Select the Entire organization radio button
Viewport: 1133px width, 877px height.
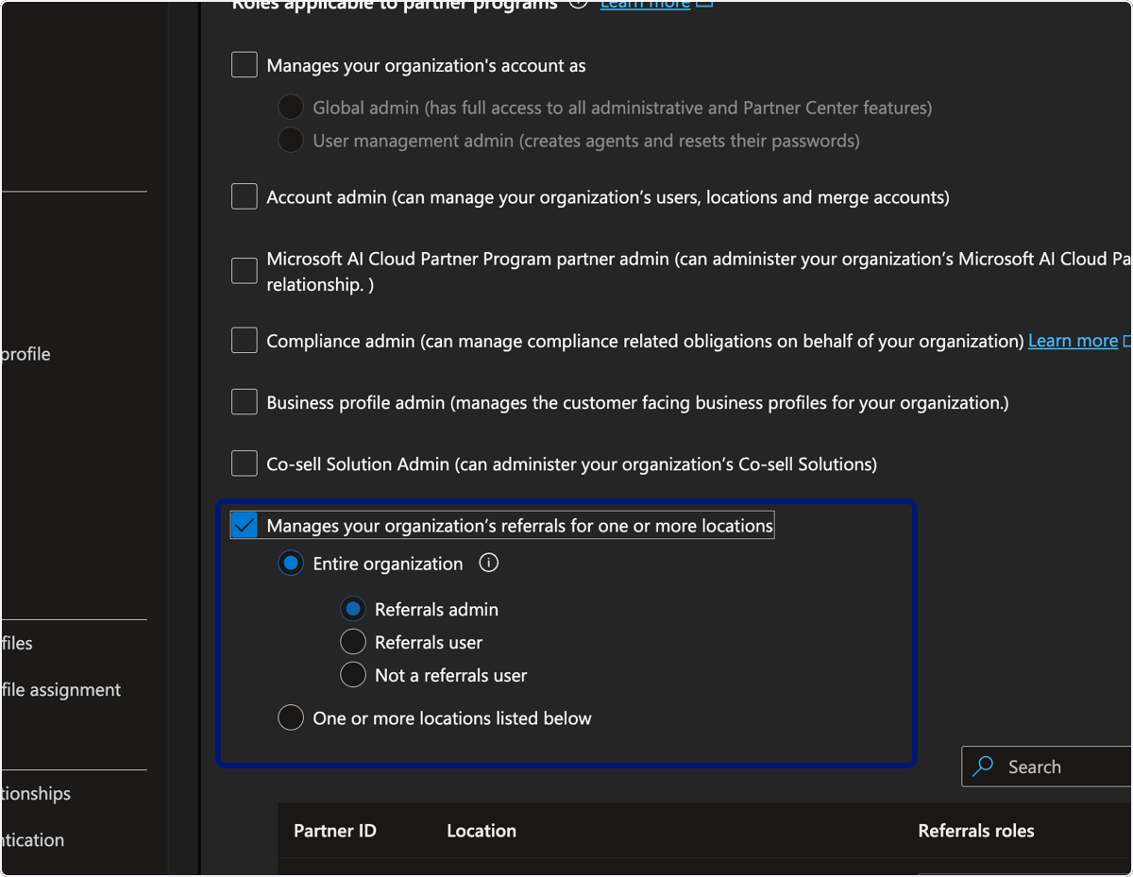(291, 564)
